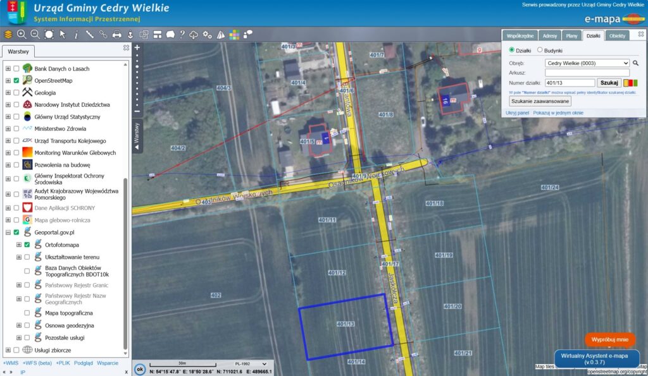Select the Budynki radio button
The width and height of the screenshot is (648, 376).
pyautogui.click(x=540, y=51)
